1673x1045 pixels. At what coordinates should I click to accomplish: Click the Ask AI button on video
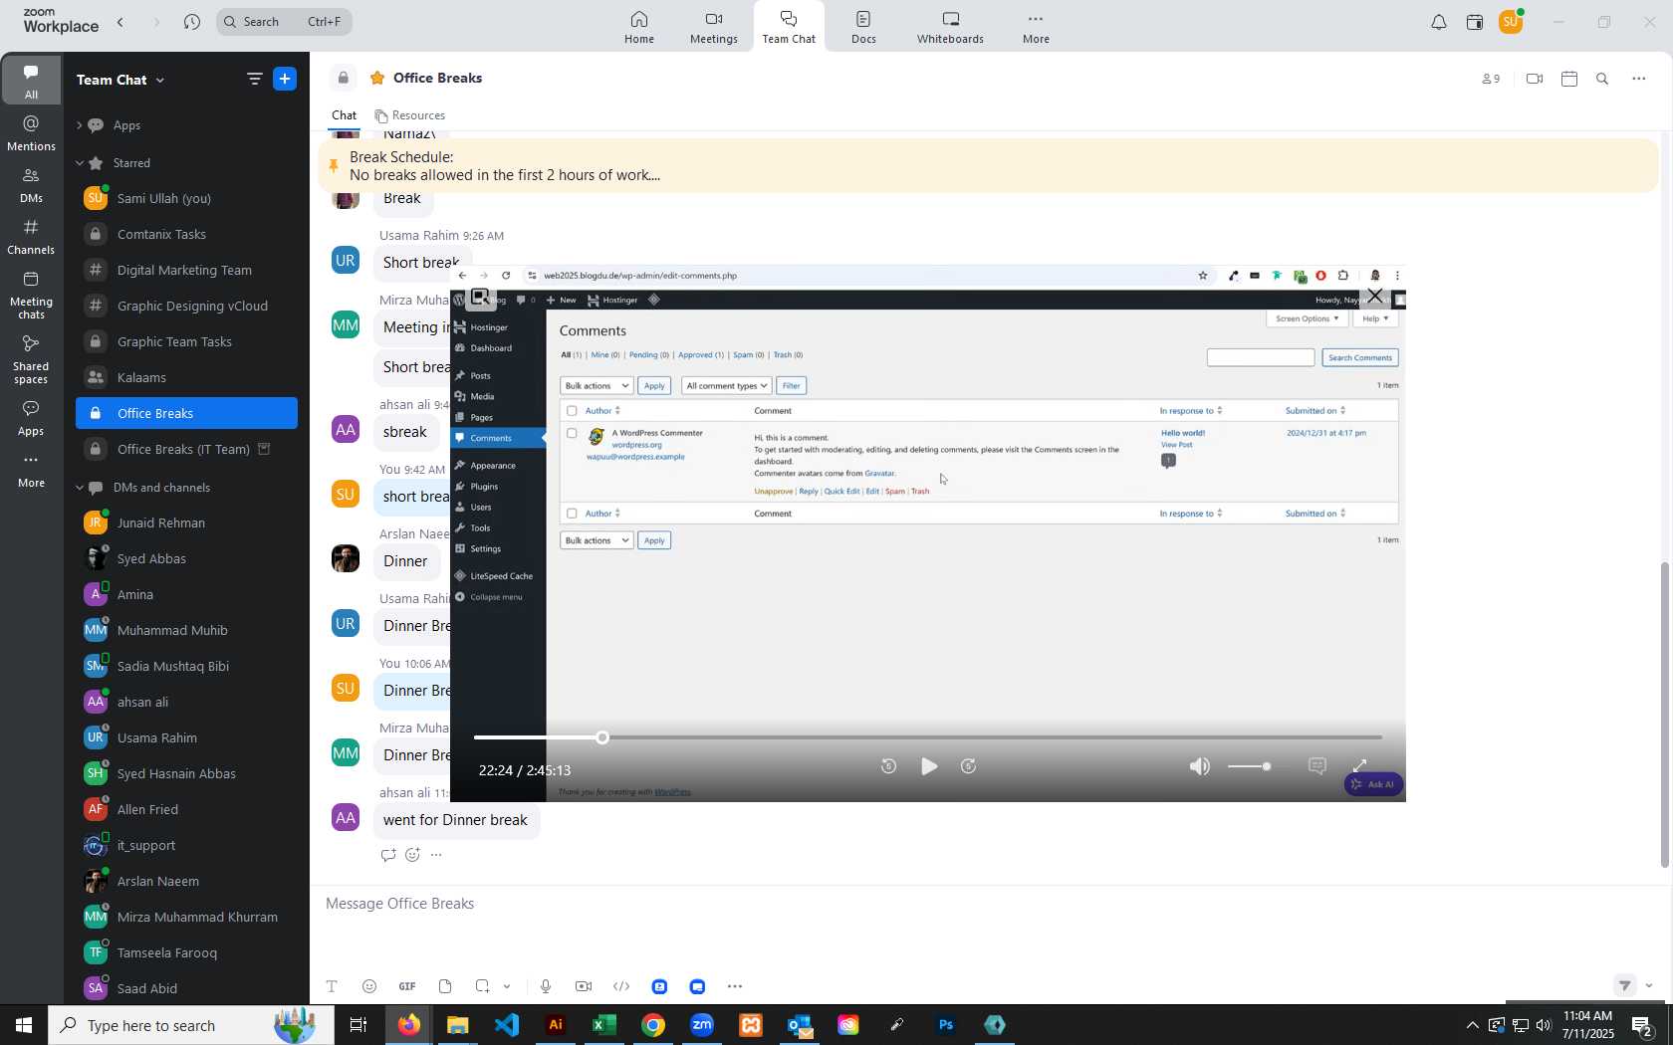[x=1373, y=784]
